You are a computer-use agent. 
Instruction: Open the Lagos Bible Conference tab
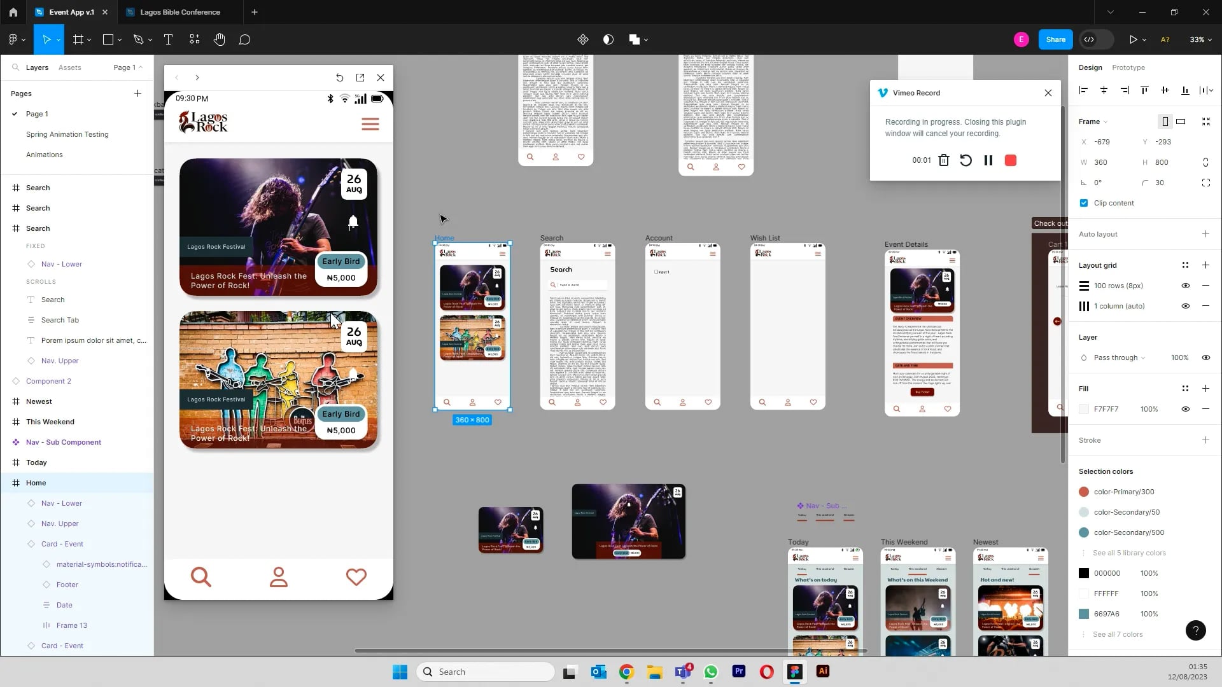(179, 12)
